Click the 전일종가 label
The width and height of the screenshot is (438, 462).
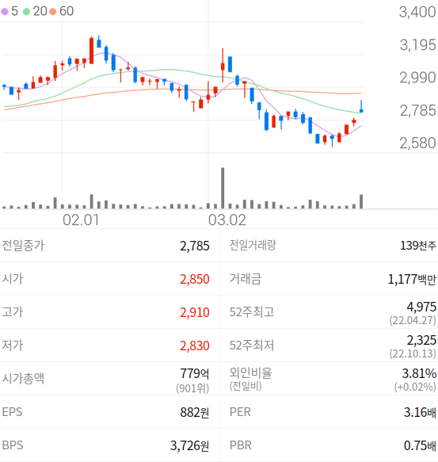coord(23,246)
